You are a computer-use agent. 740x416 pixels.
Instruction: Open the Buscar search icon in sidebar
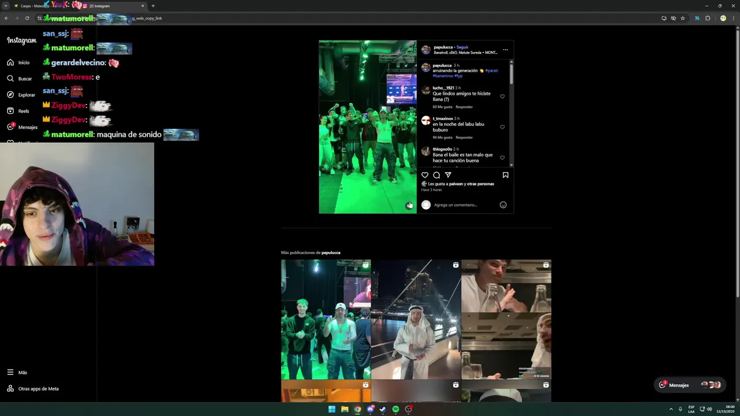[x=10, y=79]
